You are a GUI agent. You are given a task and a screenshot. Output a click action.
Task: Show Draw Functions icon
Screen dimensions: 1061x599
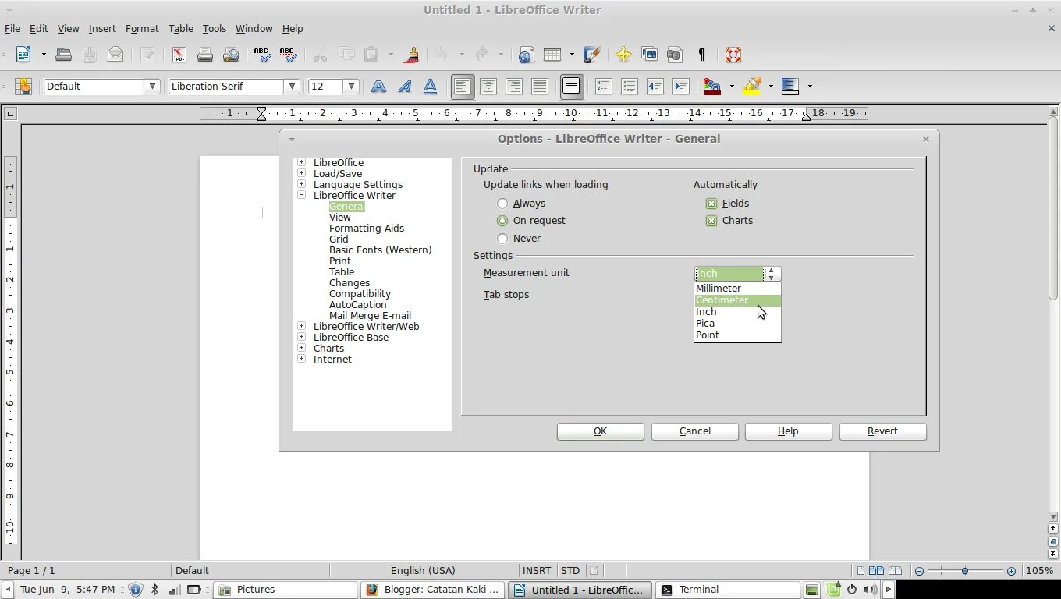click(x=592, y=55)
